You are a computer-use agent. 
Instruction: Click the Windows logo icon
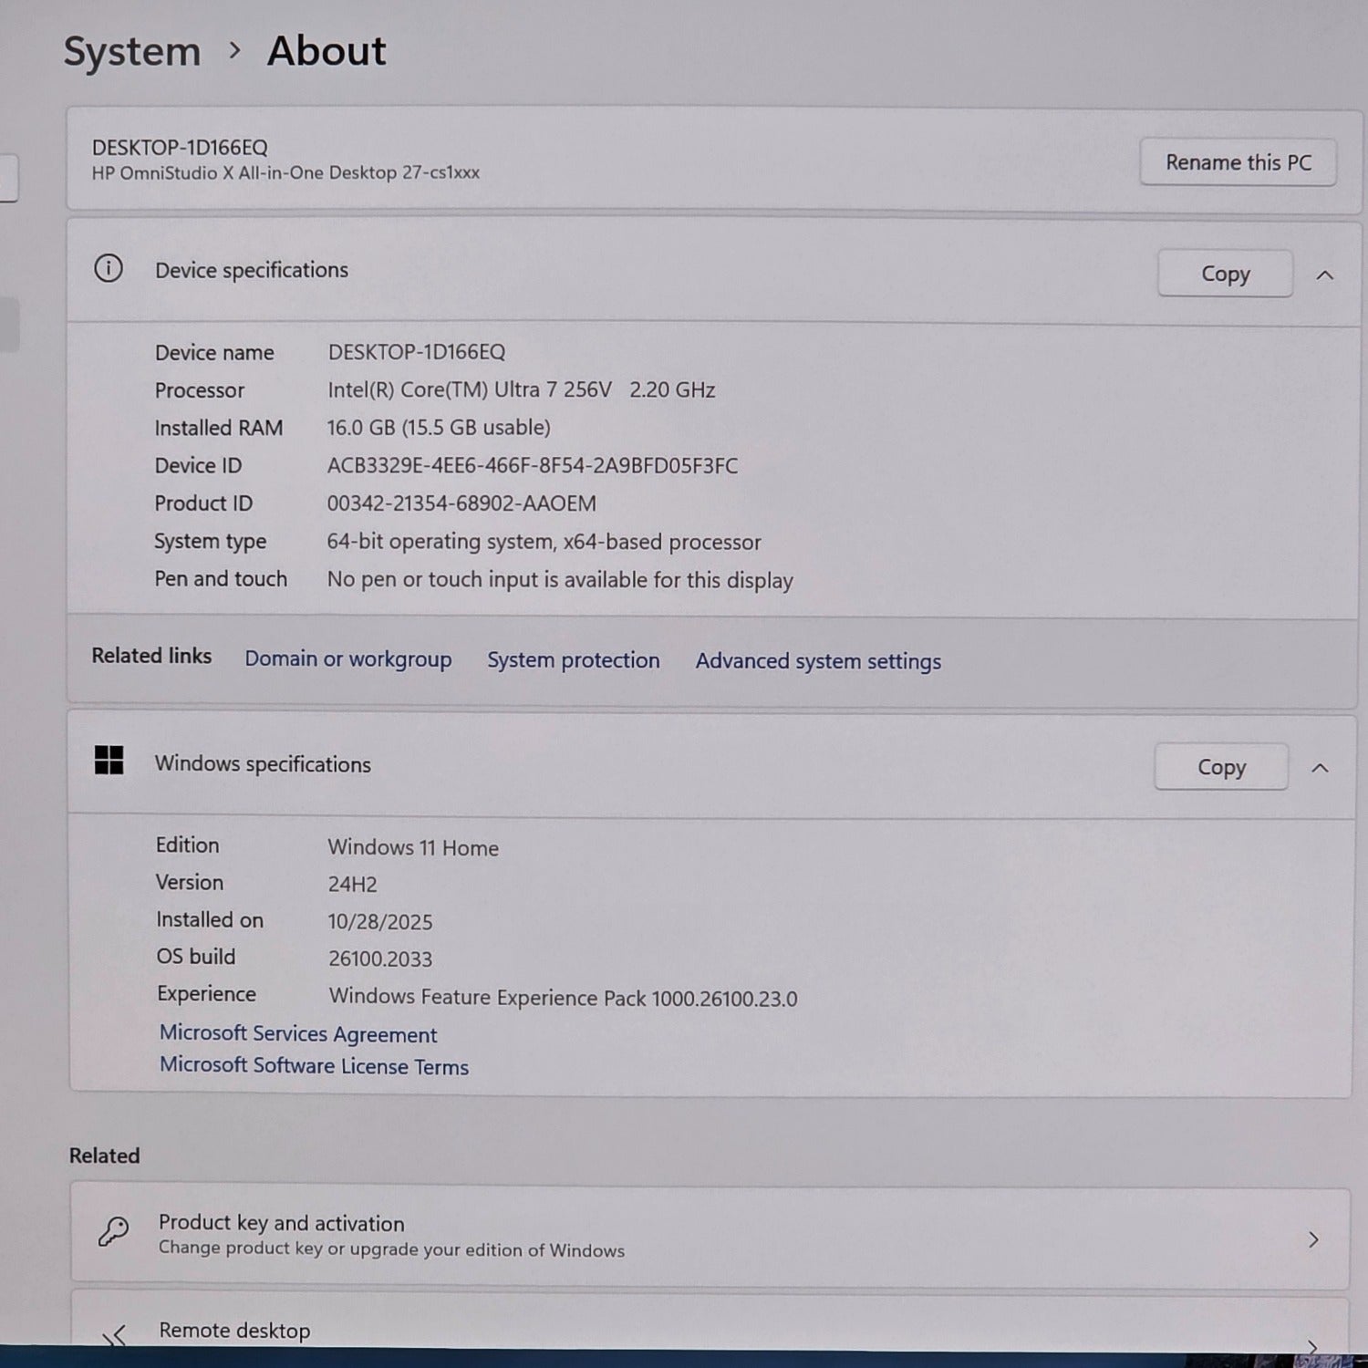pos(109,761)
